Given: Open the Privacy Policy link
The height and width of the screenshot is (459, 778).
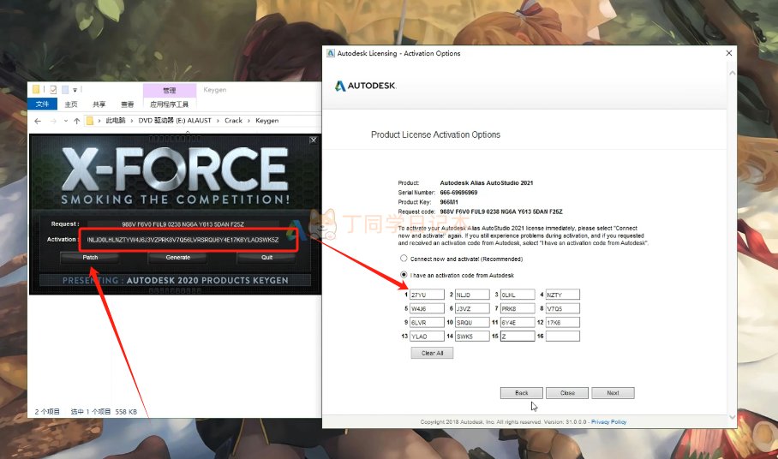Looking at the screenshot, I should [x=609, y=422].
